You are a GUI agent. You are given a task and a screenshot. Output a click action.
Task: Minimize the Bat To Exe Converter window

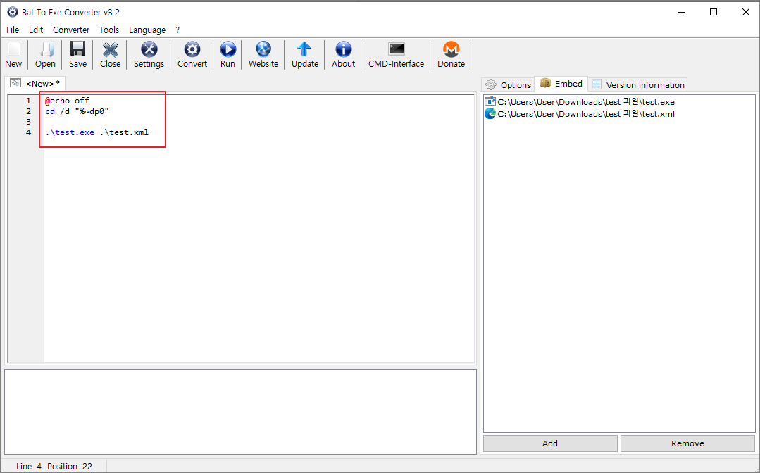click(x=681, y=12)
